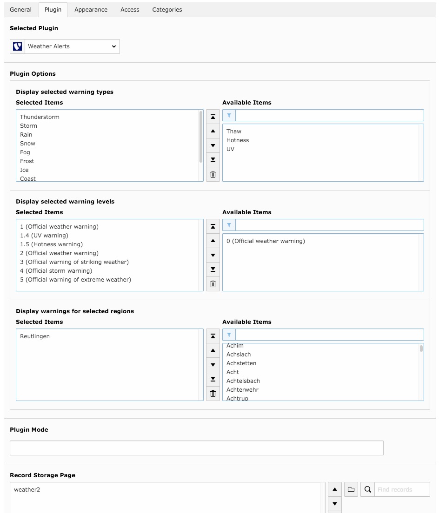The width and height of the screenshot is (439, 513).
Task: Click the Plugin Mode input field
Action: [x=196, y=448]
